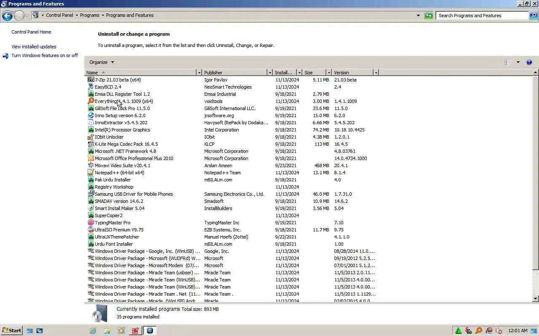
Task: Click the UltraISO Premium disc icon
Action: [x=91, y=230]
